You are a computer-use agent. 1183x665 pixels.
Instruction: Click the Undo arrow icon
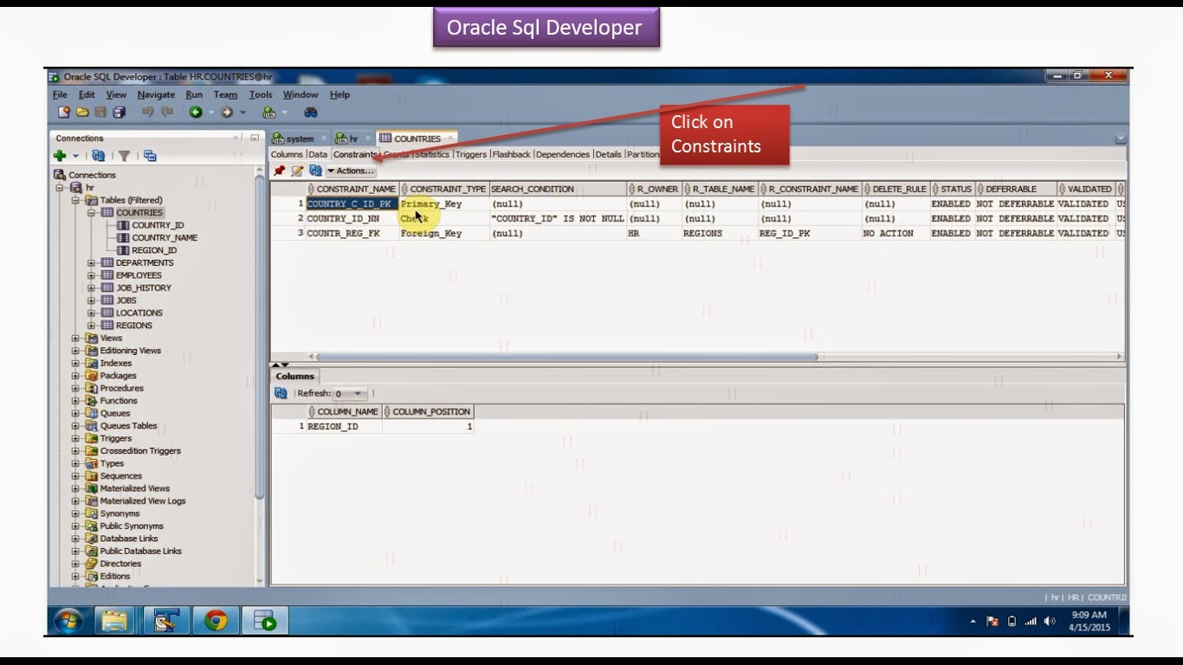coord(147,112)
